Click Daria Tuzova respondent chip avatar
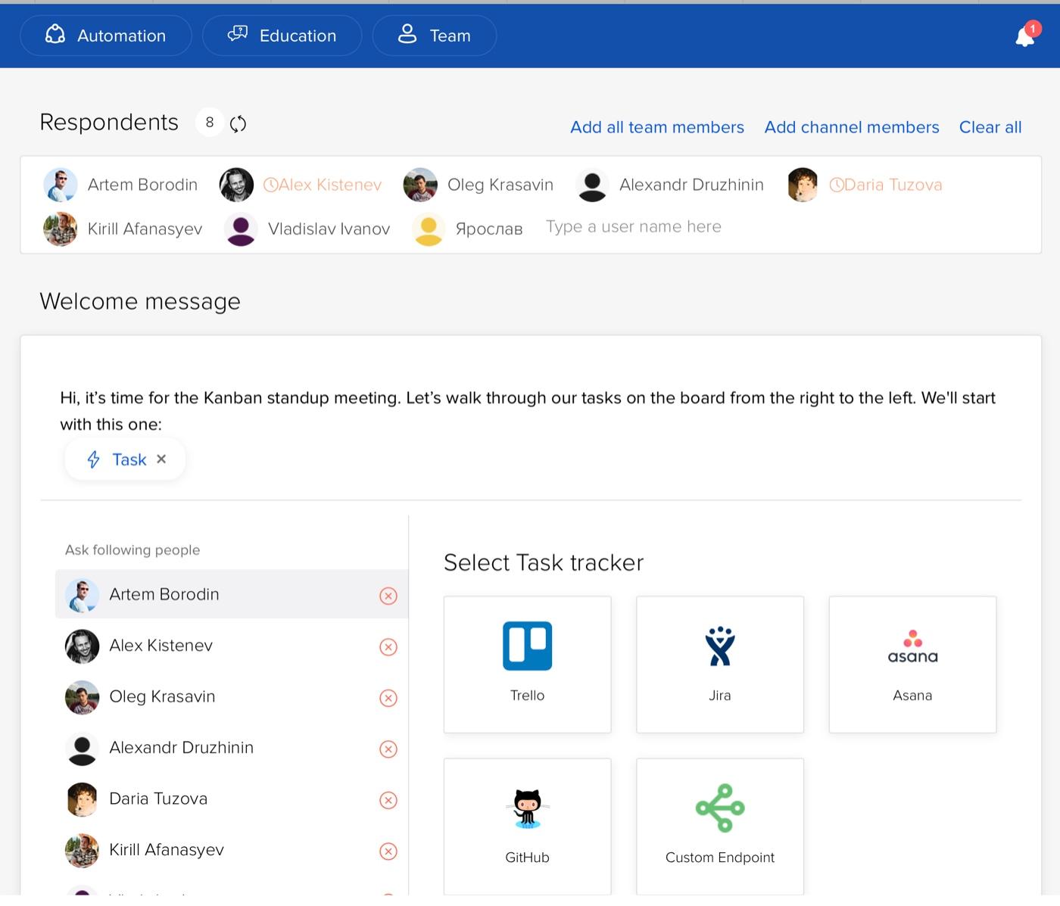 click(x=803, y=185)
